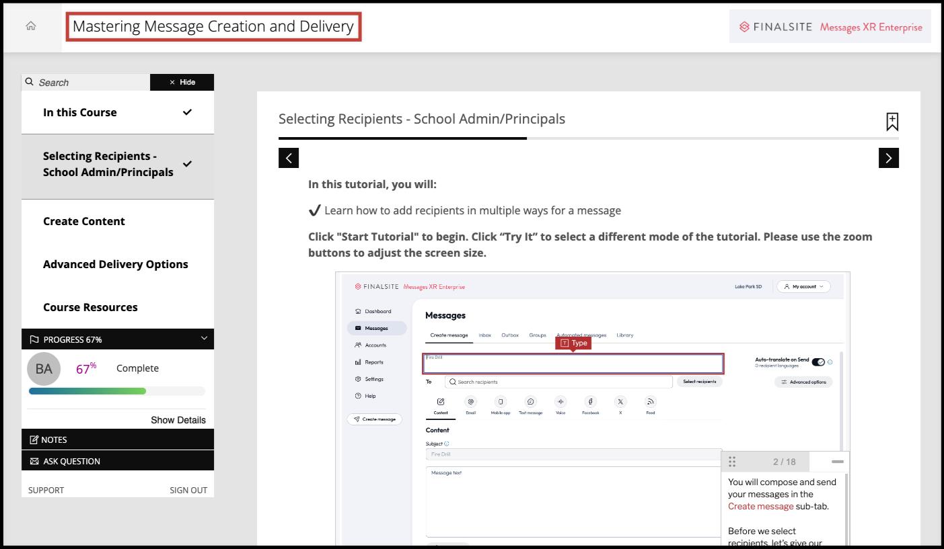Click the Facebook channel icon
The width and height of the screenshot is (944, 549).
pos(591,402)
